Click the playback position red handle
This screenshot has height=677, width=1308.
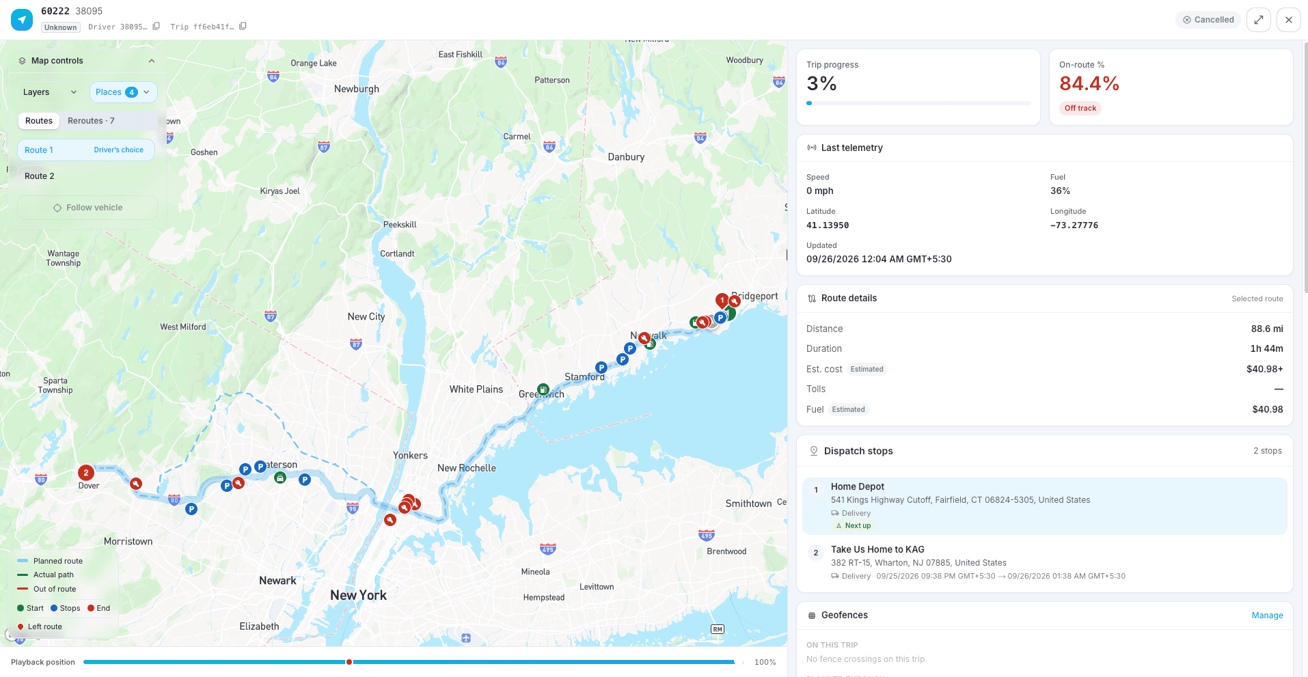pos(349,662)
